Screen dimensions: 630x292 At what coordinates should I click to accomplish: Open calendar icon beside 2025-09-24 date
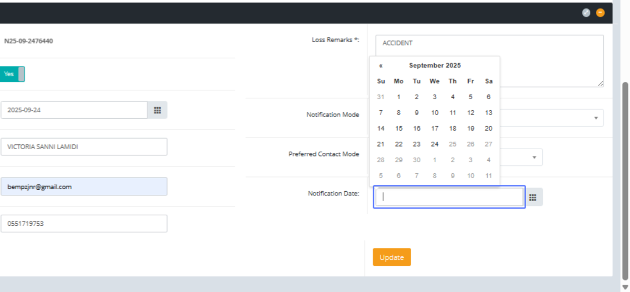click(157, 110)
